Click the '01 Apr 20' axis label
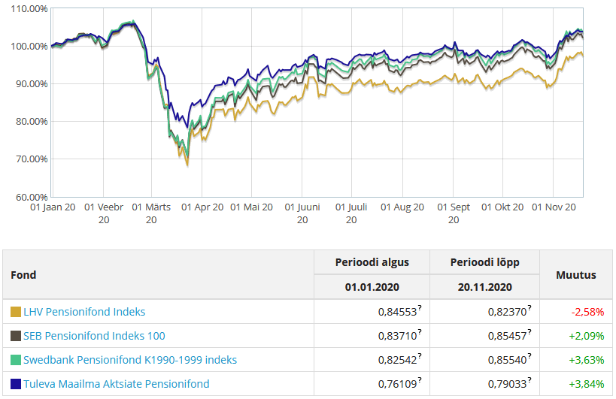 [202, 207]
